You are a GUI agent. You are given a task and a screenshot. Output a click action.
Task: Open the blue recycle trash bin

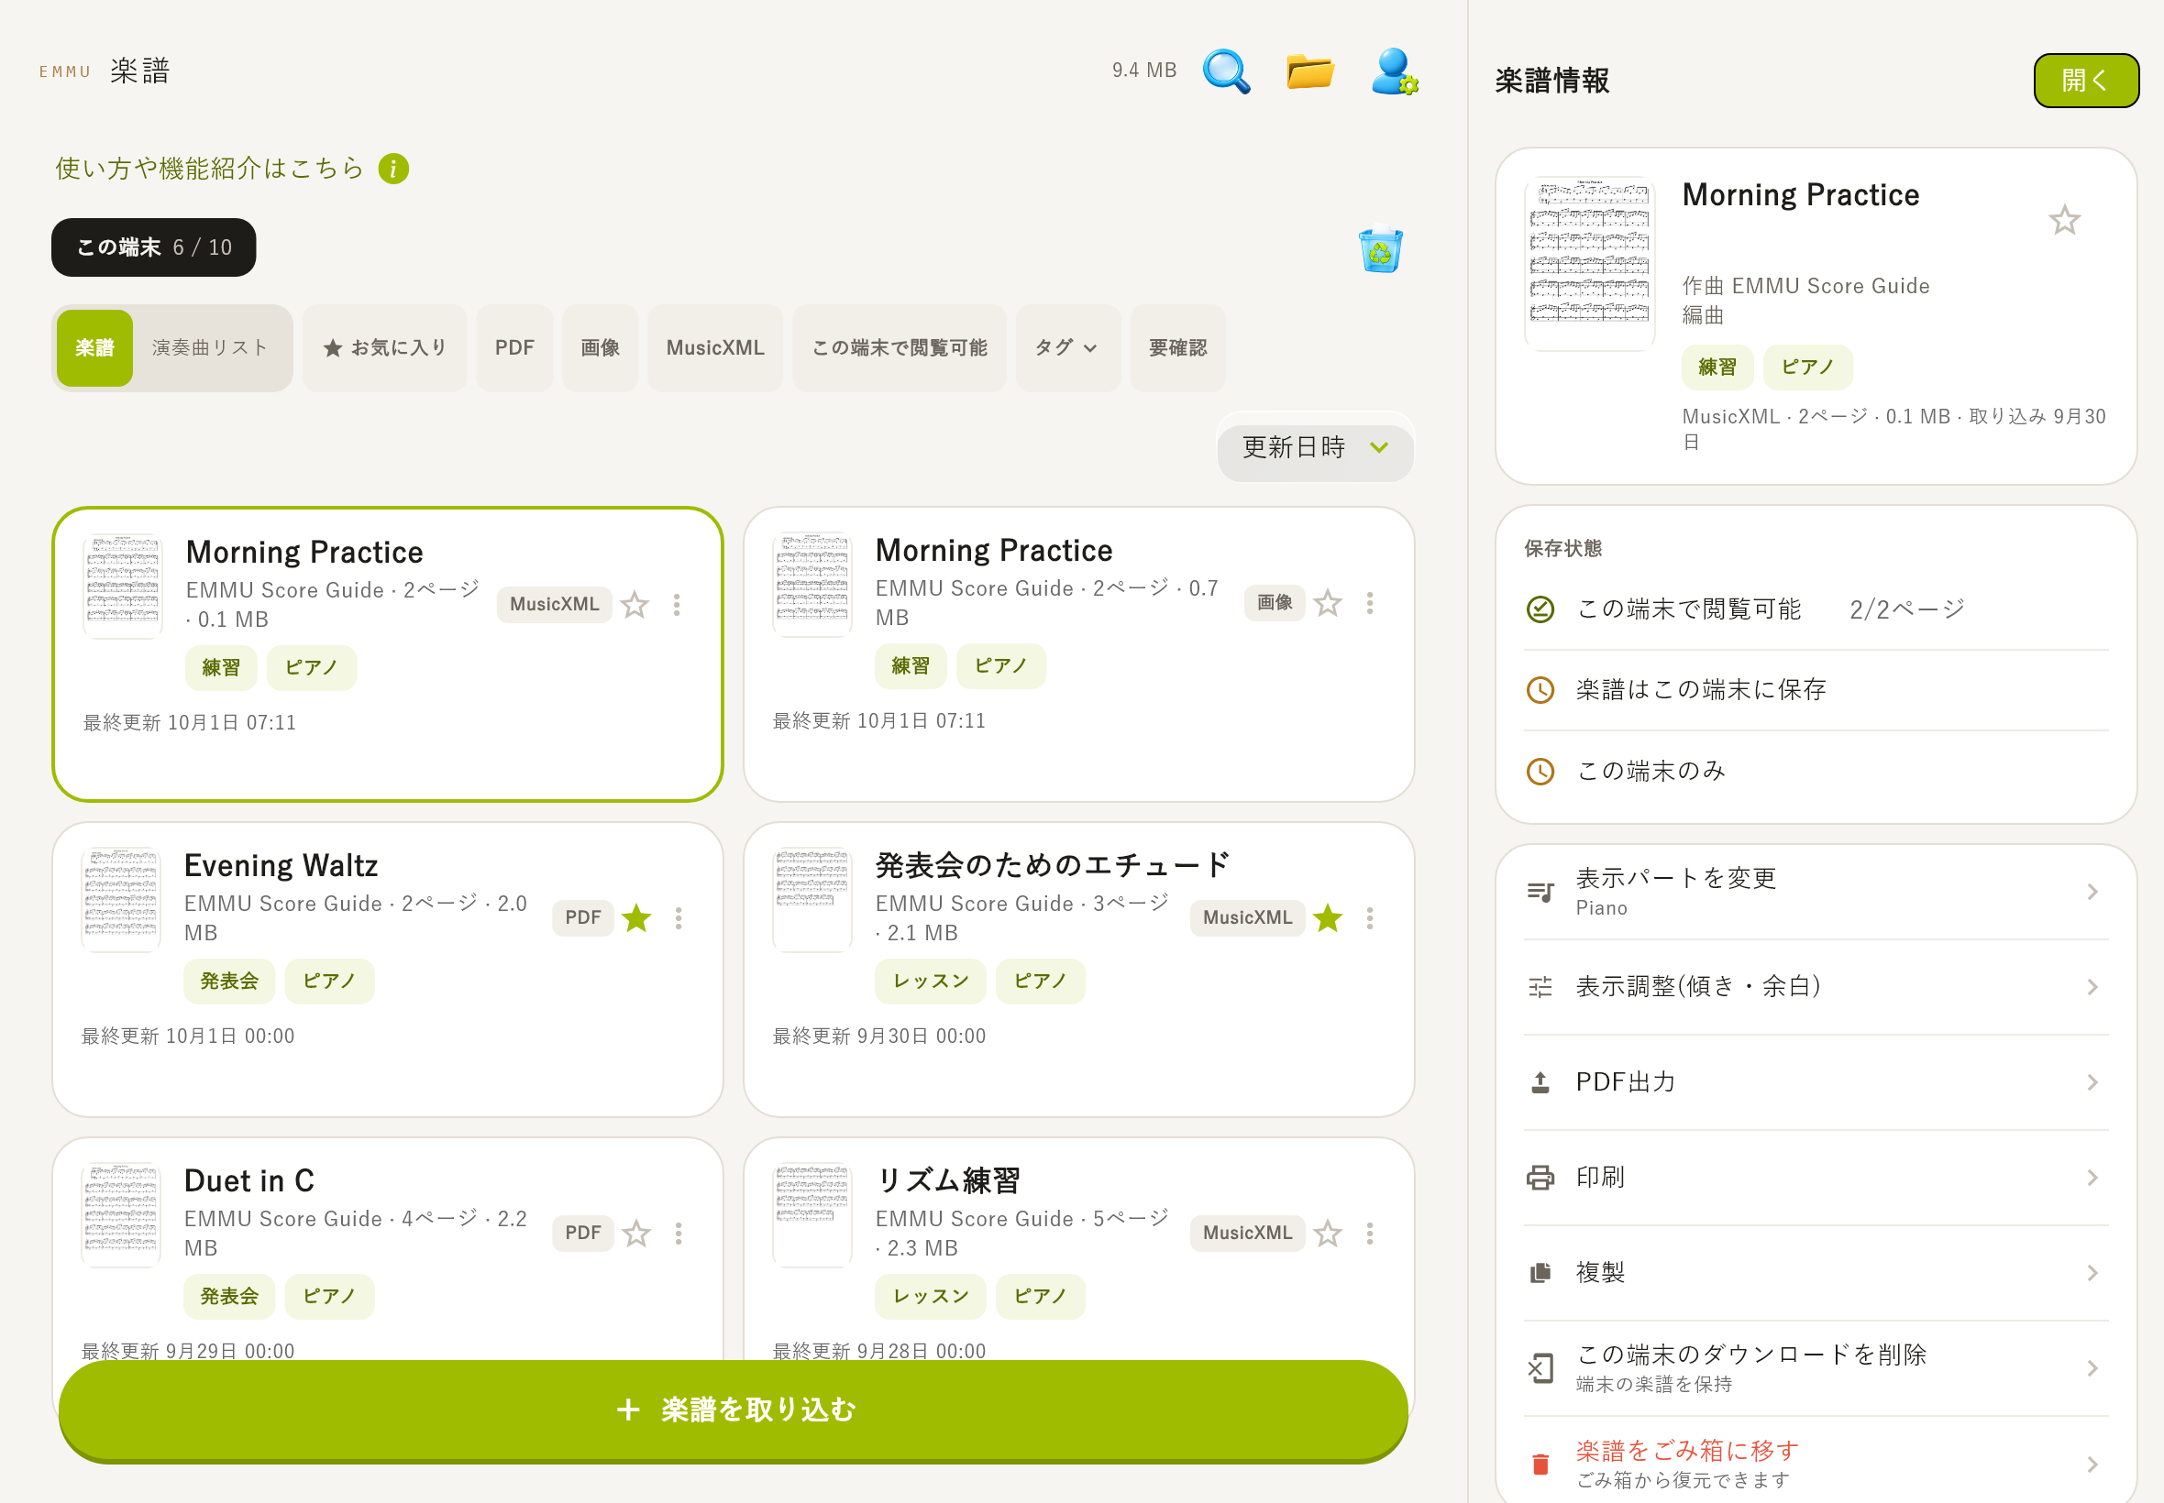(1380, 249)
